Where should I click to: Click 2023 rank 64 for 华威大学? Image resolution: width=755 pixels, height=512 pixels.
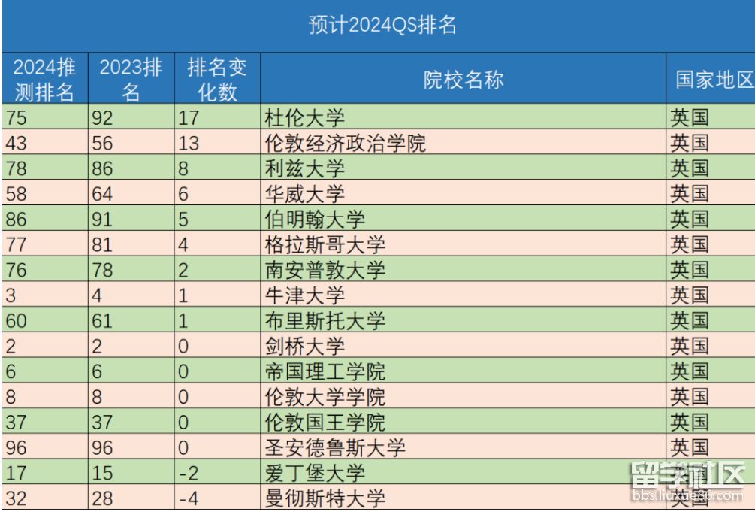point(102,194)
